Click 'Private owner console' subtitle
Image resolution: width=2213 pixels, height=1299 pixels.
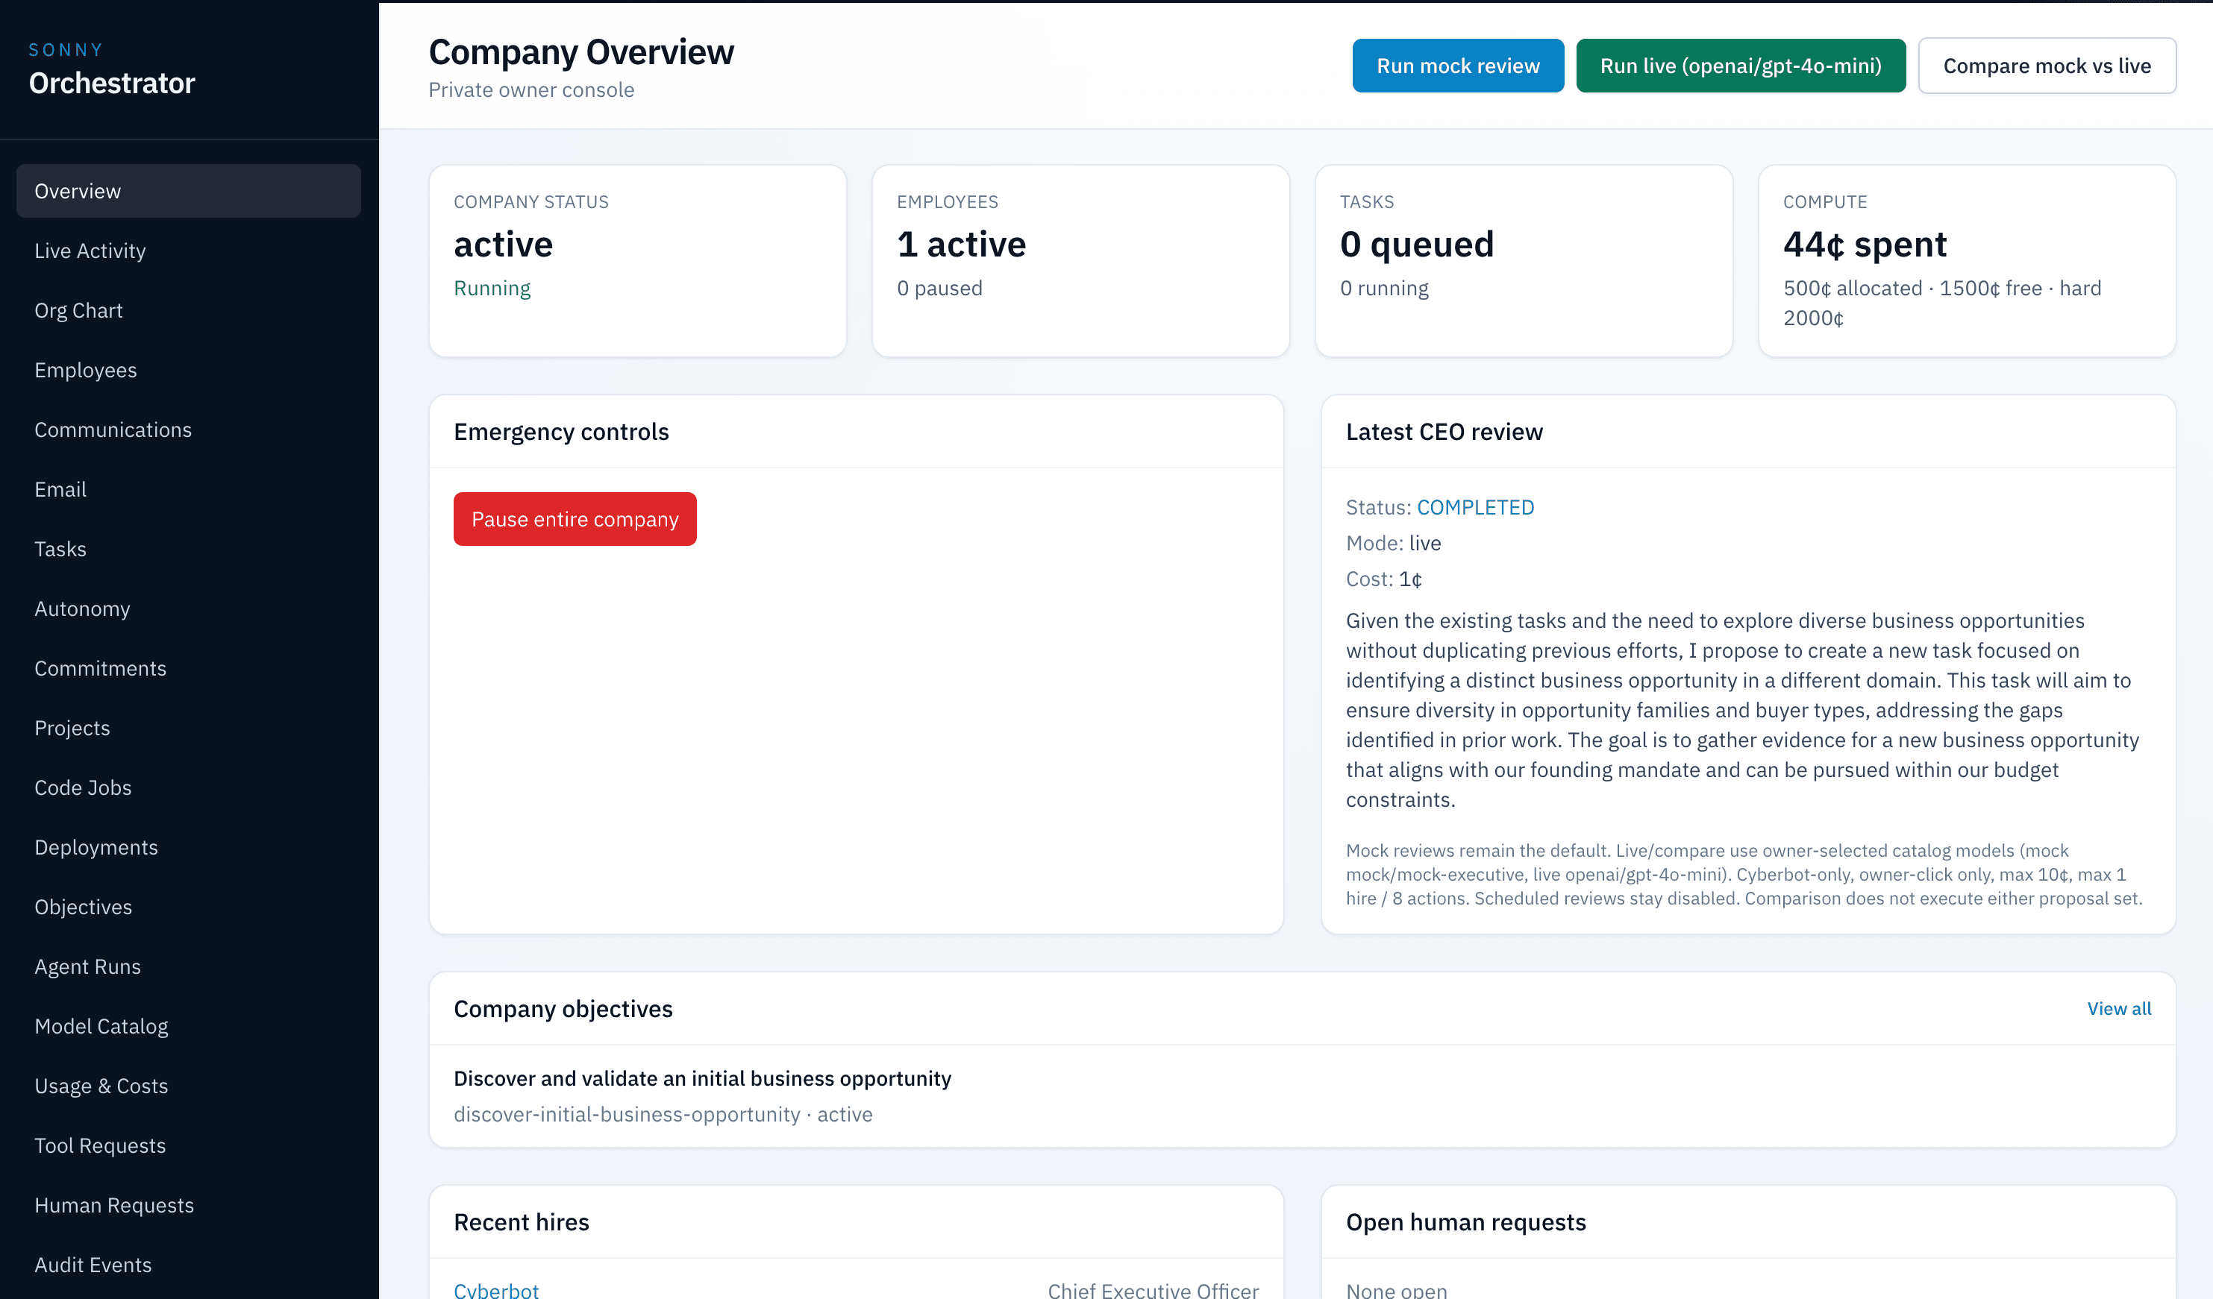tap(531, 89)
